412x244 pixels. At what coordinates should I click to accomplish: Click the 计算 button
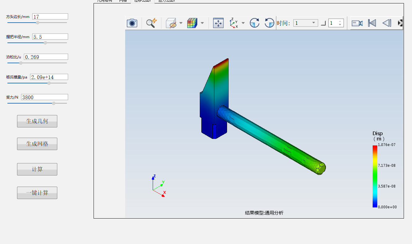point(37,169)
